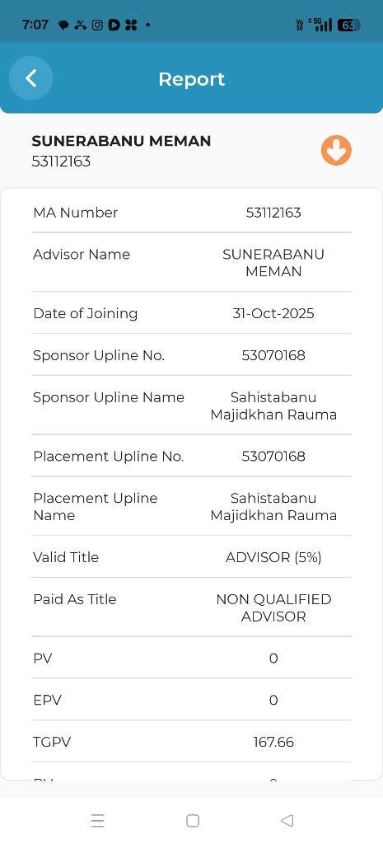Image resolution: width=383 pixels, height=844 pixels.
Task: Tap the battery indicator in status bar
Action: 348,25
